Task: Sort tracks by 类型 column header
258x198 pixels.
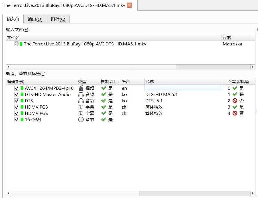Action: click(x=89, y=82)
